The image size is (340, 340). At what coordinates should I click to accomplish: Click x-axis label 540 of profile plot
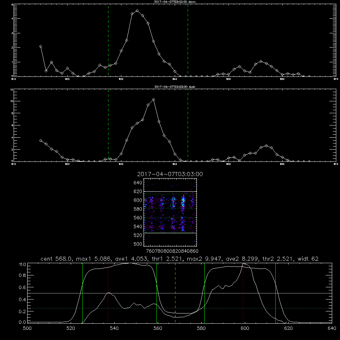(114, 328)
